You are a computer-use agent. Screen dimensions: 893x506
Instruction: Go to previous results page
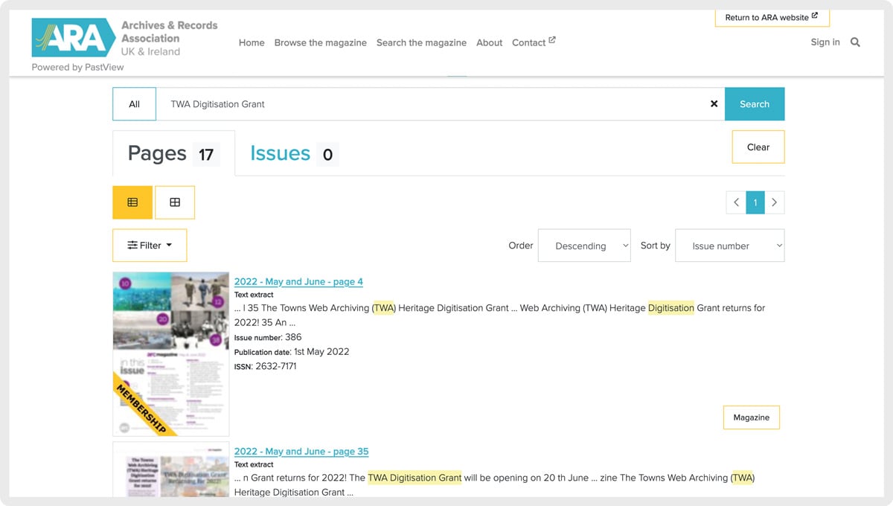(736, 202)
